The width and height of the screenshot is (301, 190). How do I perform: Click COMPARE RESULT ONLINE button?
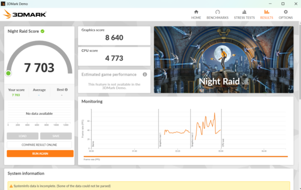coord(39,145)
